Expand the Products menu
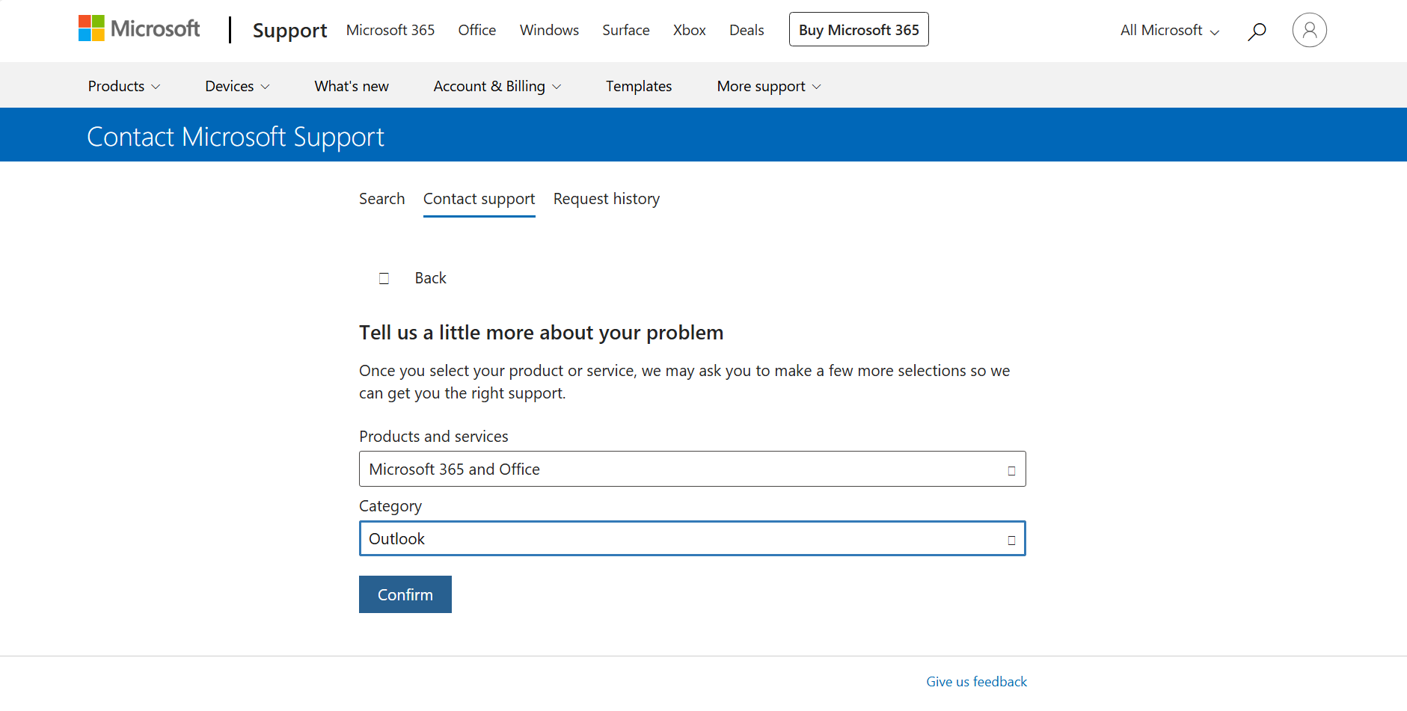This screenshot has height=711, width=1407. [x=123, y=86]
